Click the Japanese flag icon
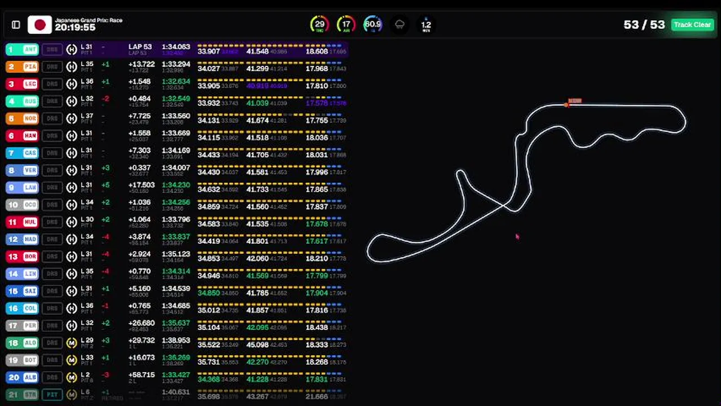 pos(39,25)
